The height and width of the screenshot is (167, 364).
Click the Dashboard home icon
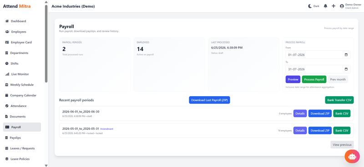tap(7, 21)
